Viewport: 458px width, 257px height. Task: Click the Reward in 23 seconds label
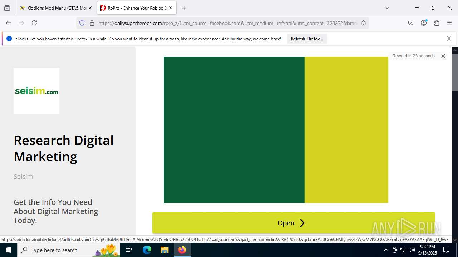(413, 56)
